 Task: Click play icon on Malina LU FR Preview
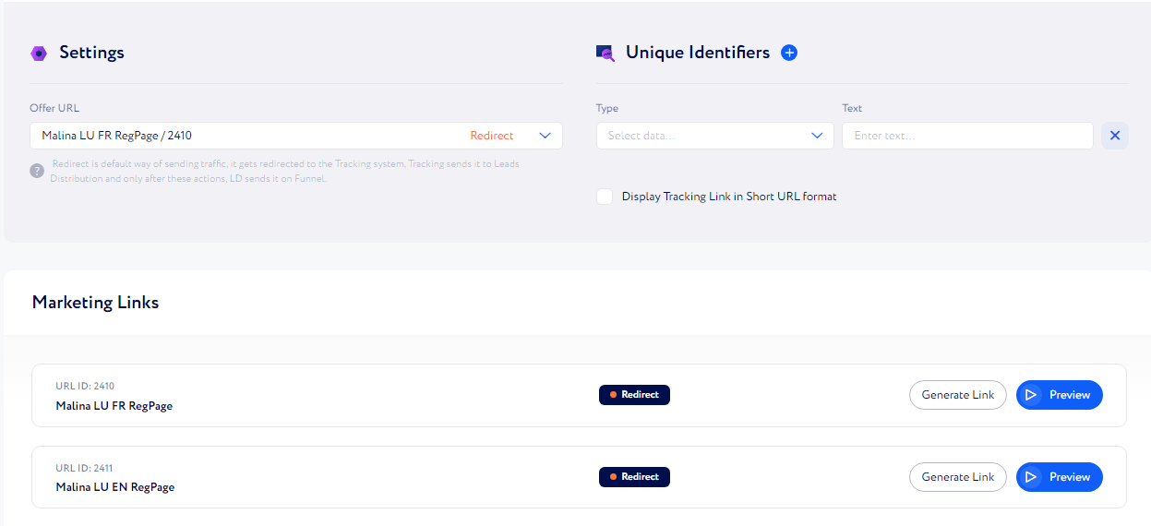tap(1031, 395)
